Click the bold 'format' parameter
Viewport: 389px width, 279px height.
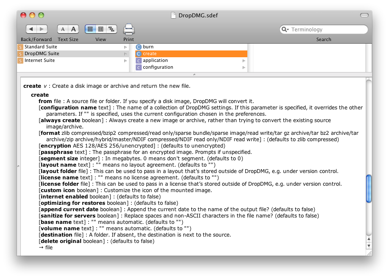click(x=50, y=133)
